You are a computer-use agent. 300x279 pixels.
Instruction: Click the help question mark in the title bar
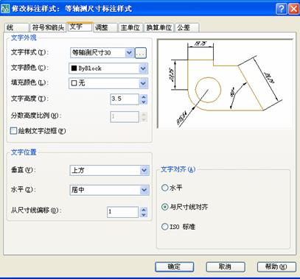282,9
